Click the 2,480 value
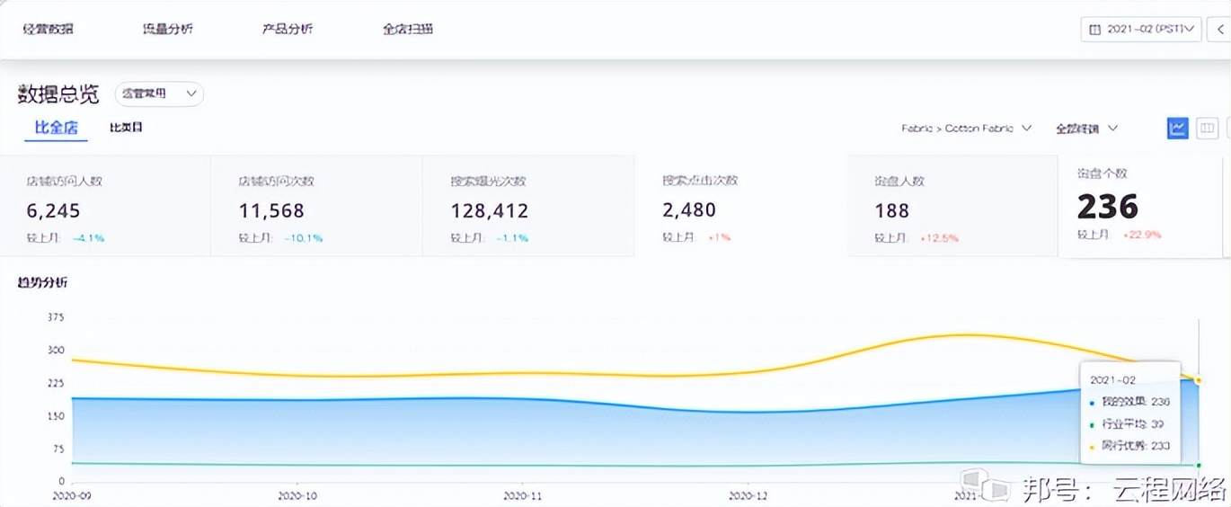 tap(689, 210)
